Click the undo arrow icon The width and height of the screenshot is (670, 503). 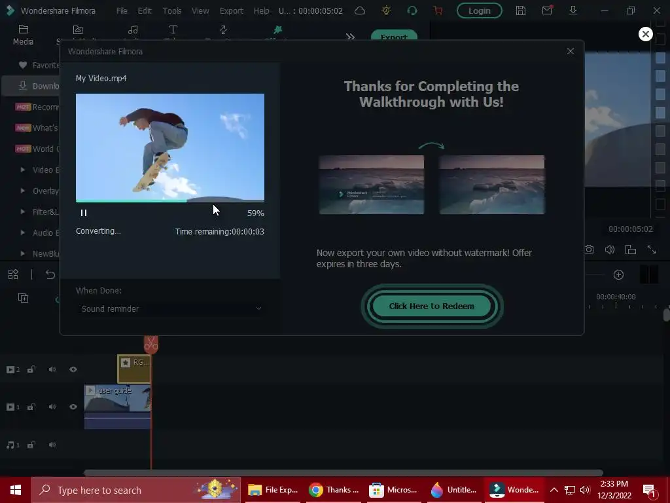50,274
